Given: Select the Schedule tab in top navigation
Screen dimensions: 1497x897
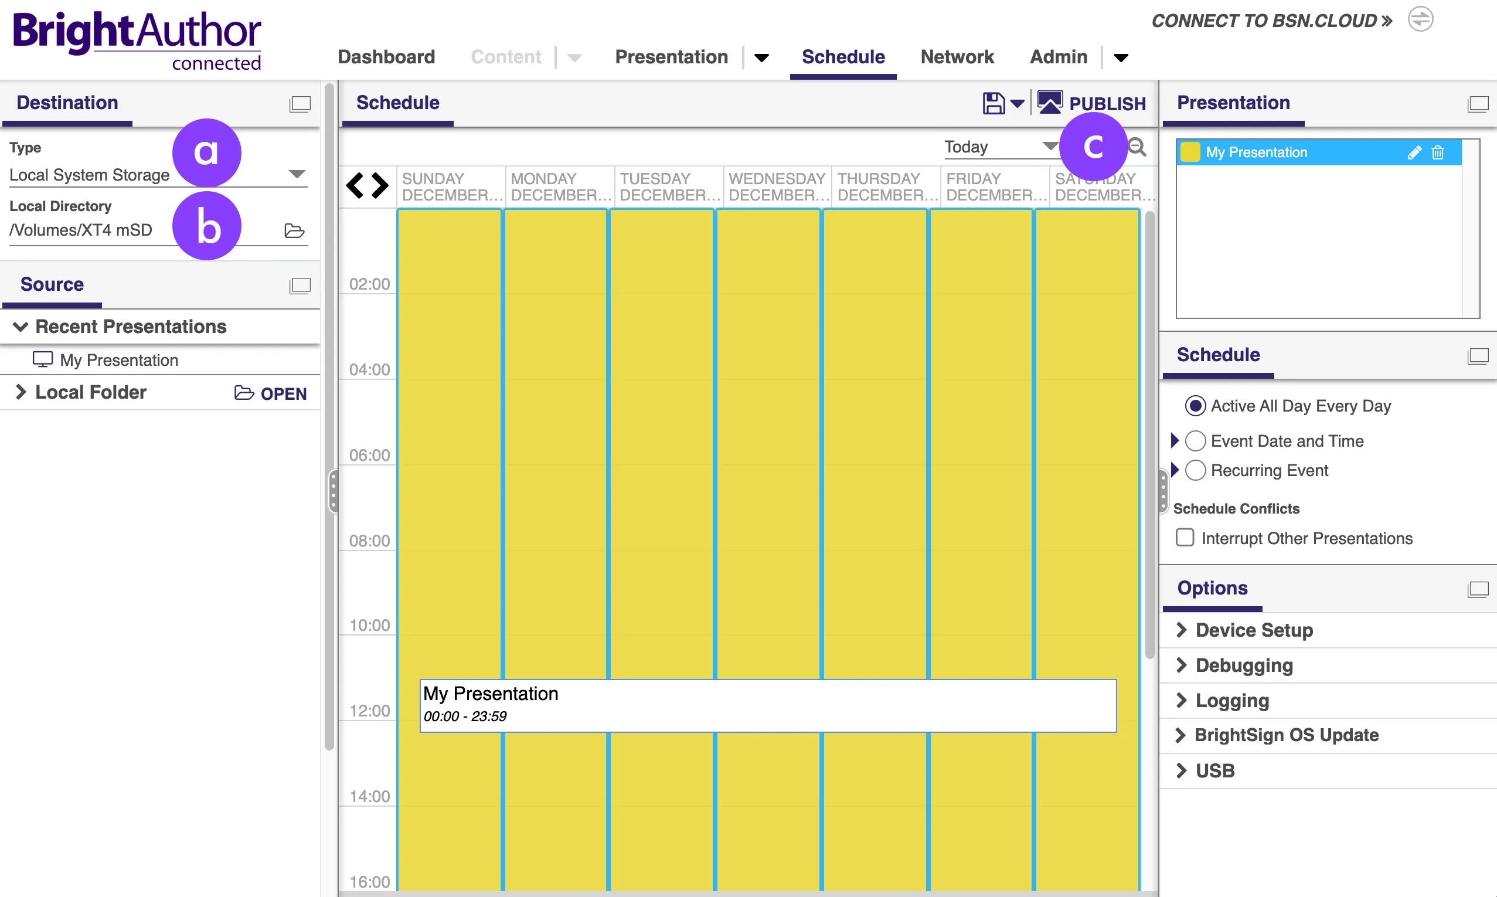Looking at the screenshot, I should click(x=843, y=57).
